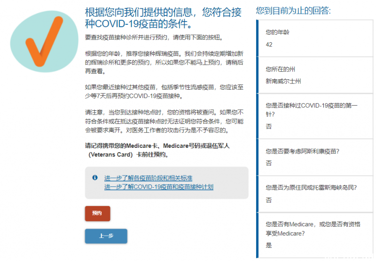This screenshot has height=261, width=376.
Task: Click the bold reminder 请记得携带您的Medicare卡
Action: click(157, 150)
